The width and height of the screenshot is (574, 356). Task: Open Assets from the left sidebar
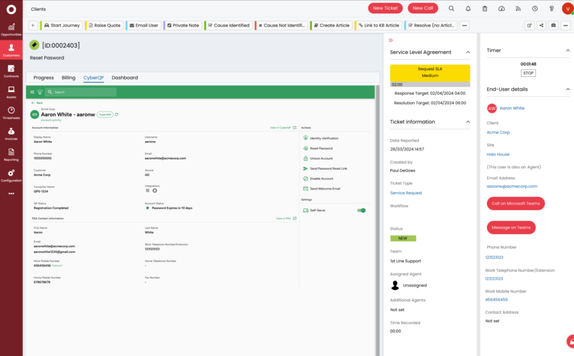11,92
